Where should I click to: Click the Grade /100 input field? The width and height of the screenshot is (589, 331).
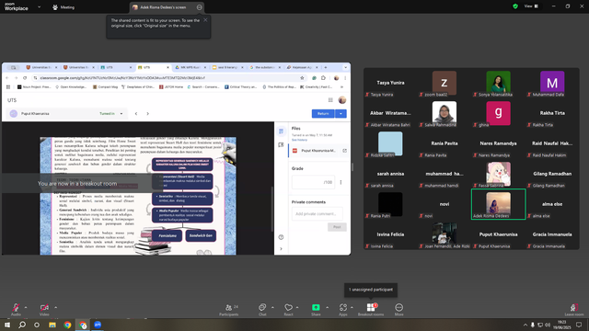click(313, 182)
